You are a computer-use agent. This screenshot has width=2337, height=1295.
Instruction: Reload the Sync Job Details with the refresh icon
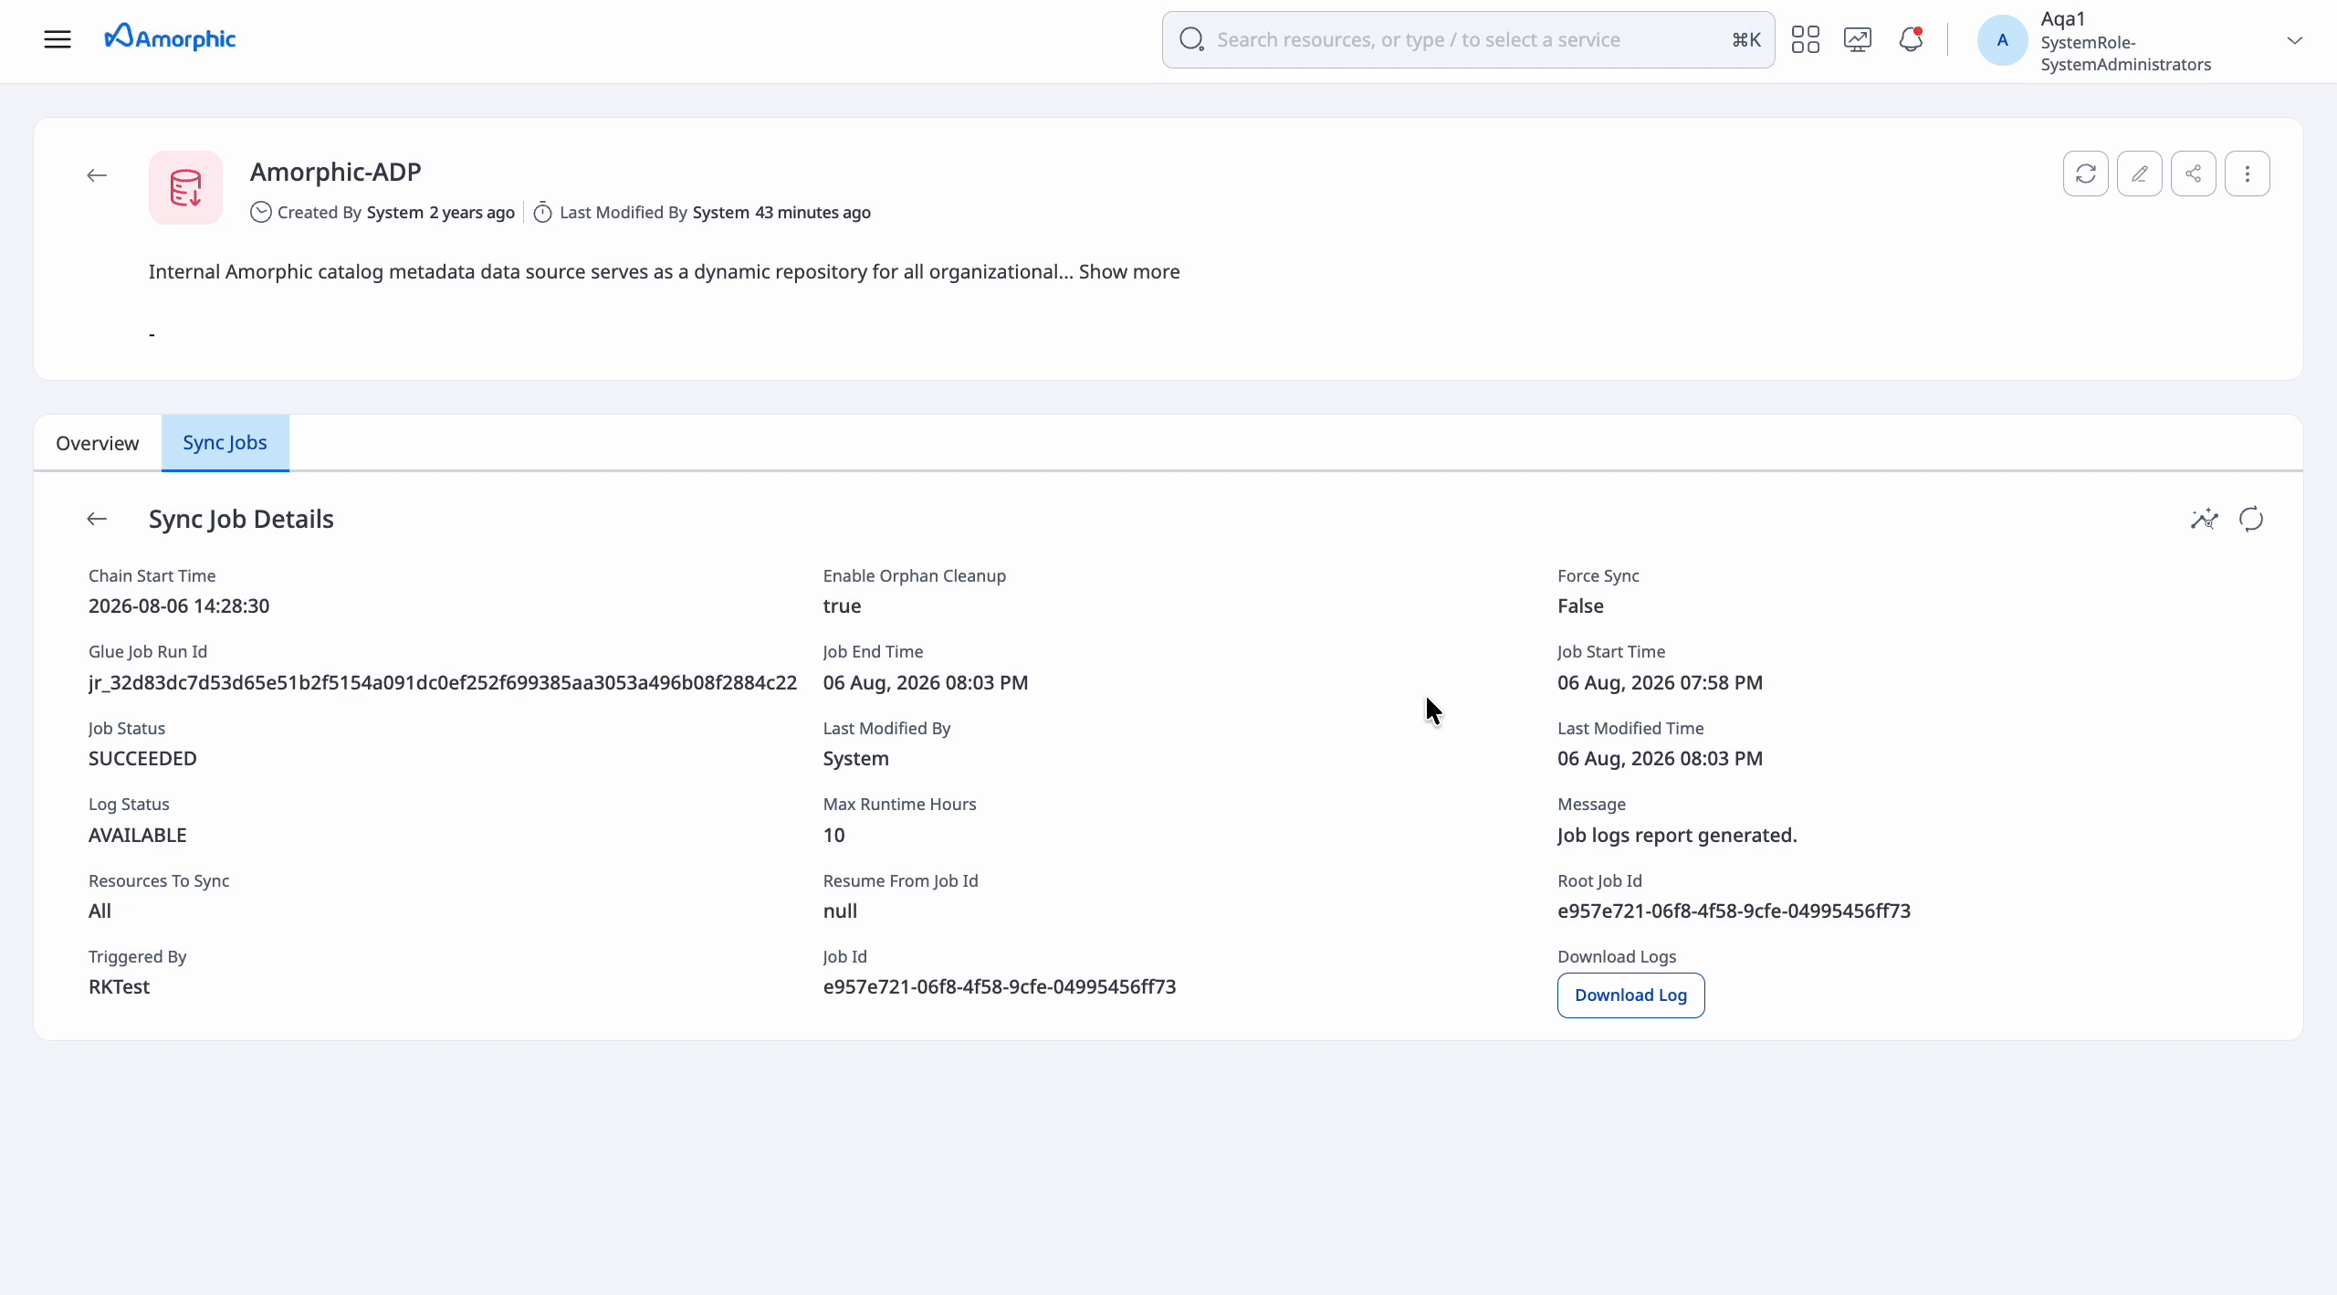(x=2251, y=519)
